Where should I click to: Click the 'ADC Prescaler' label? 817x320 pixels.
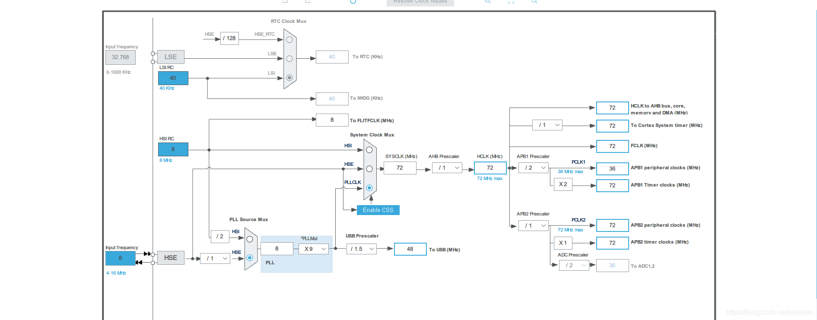(x=573, y=255)
